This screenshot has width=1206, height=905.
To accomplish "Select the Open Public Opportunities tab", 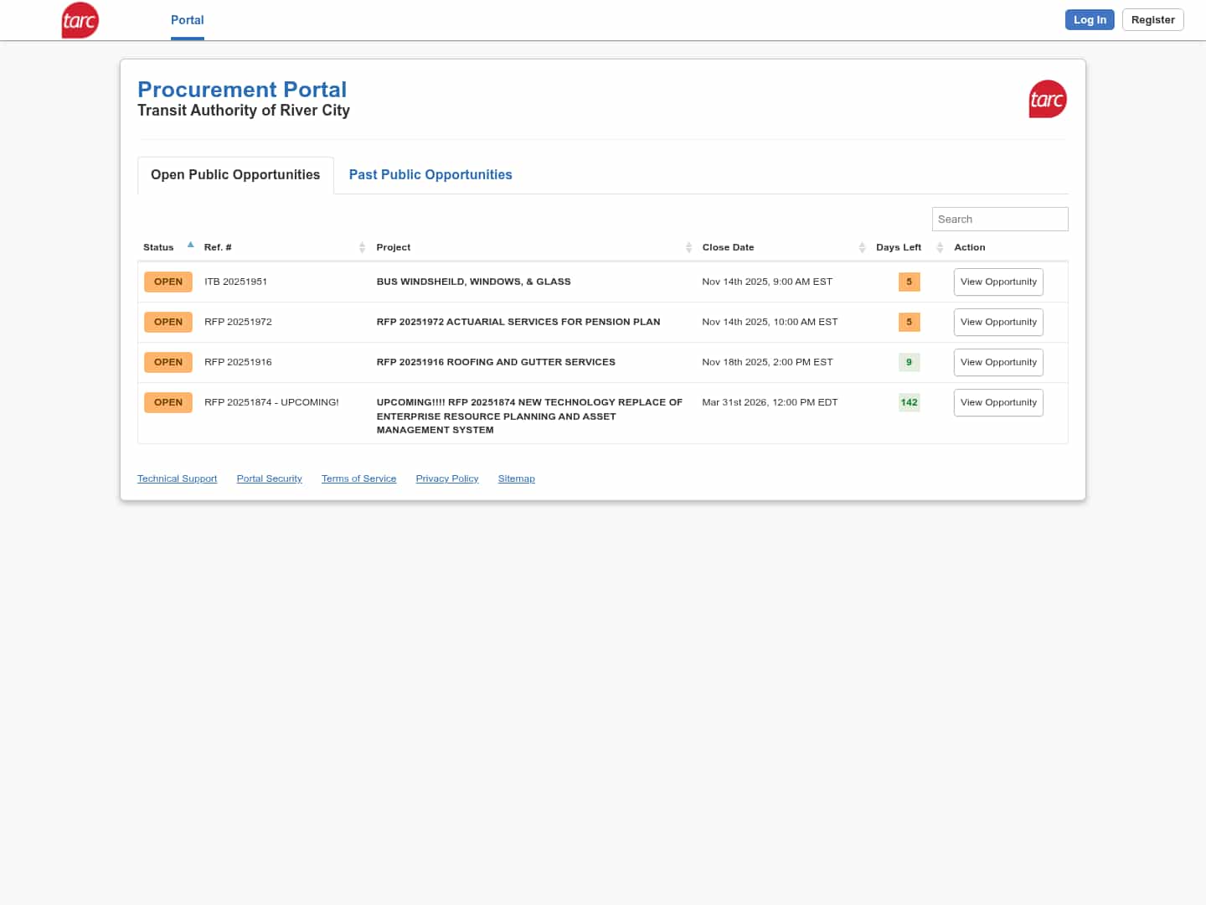I will (235, 175).
